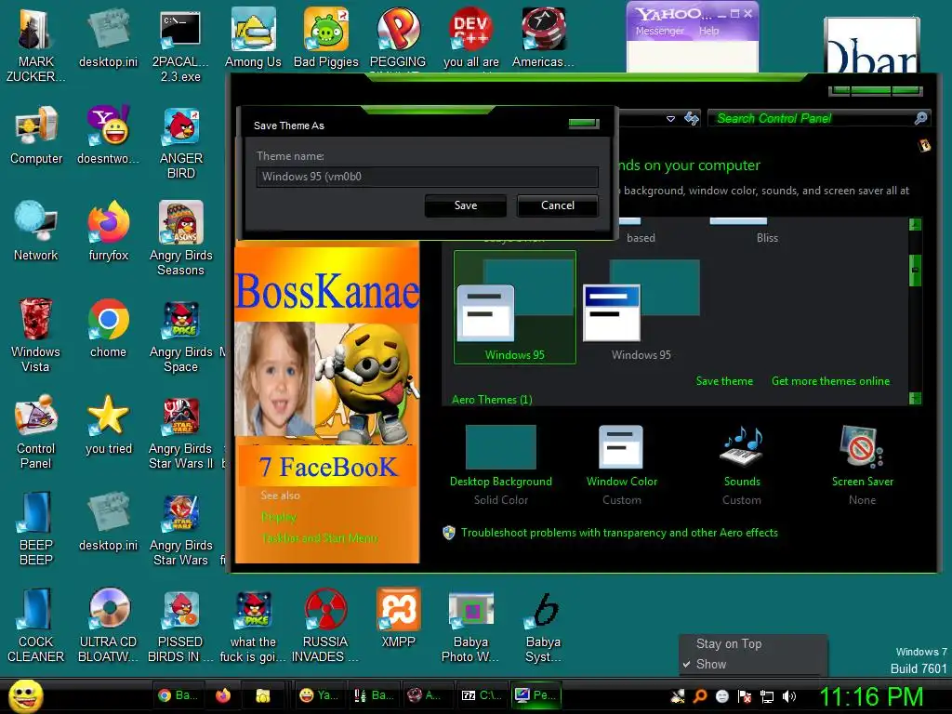Click the themes list scroll-down arrow
The width and height of the screenshot is (952, 714).
click(915, 398)
